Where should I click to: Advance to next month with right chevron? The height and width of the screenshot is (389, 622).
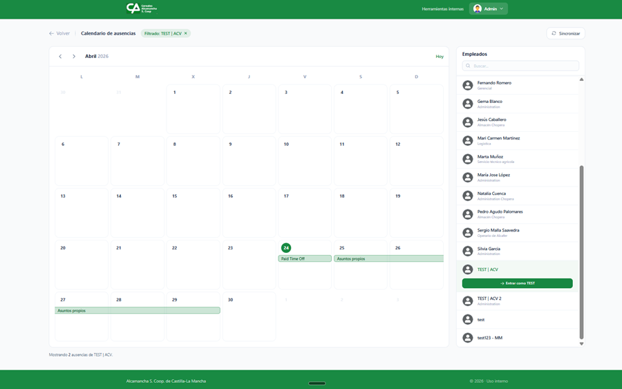(x=74, y=57)
